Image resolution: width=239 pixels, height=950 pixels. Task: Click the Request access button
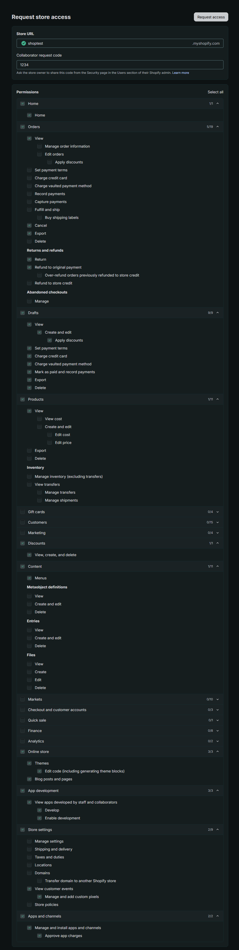[x=211, y=17]
